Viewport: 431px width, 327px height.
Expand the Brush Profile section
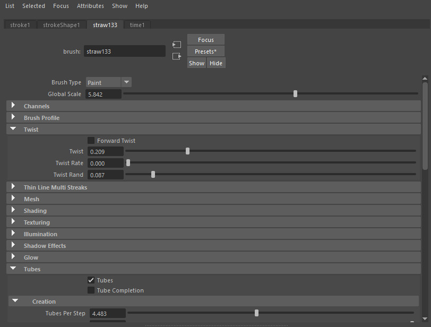[213, 118]
